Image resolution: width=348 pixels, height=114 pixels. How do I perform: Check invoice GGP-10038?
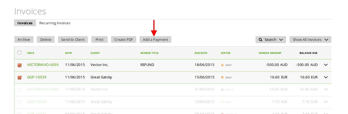[19, 102]
